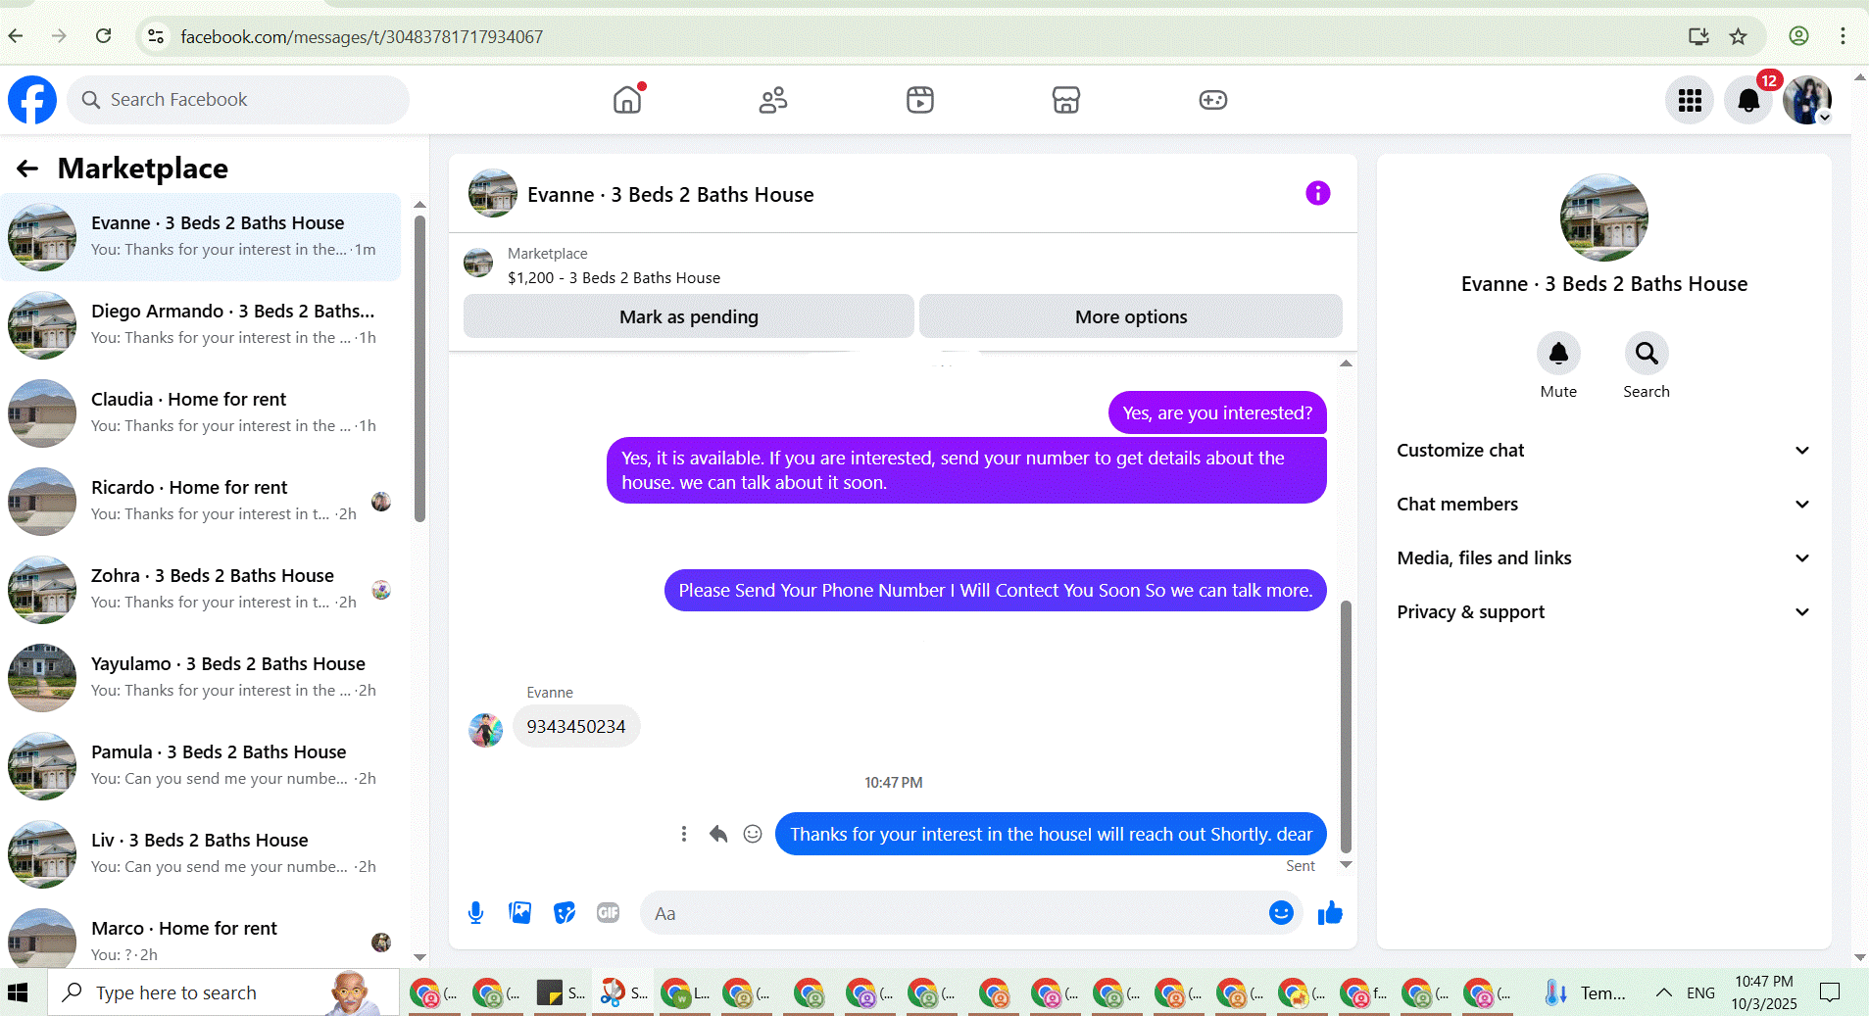The width and height of the screenshot is (1869, 1016).
Task: Click the chat messages scrollbar
Action: [x=1346, y=726]
